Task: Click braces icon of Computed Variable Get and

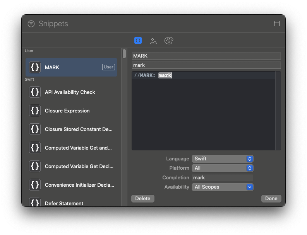Action: pyautogui.click(x=35, y=148)
